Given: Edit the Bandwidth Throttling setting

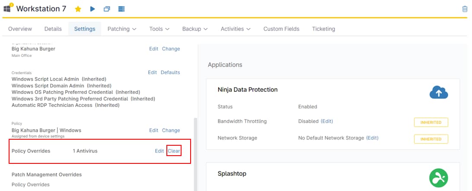Looking at the screenshot, I should coord(327,121).
